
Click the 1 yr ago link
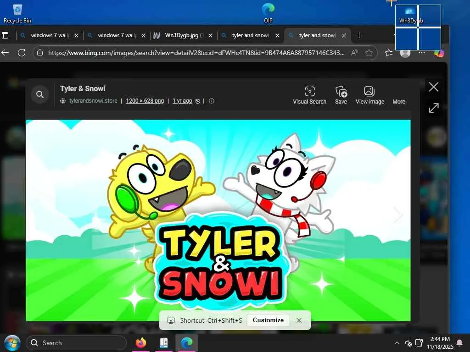tap(182, 101)
